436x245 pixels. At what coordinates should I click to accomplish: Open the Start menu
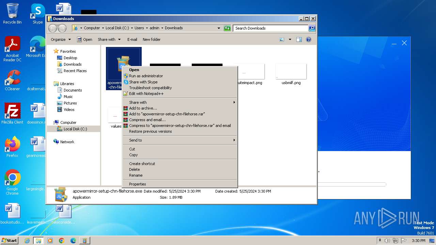coord(10,241)
